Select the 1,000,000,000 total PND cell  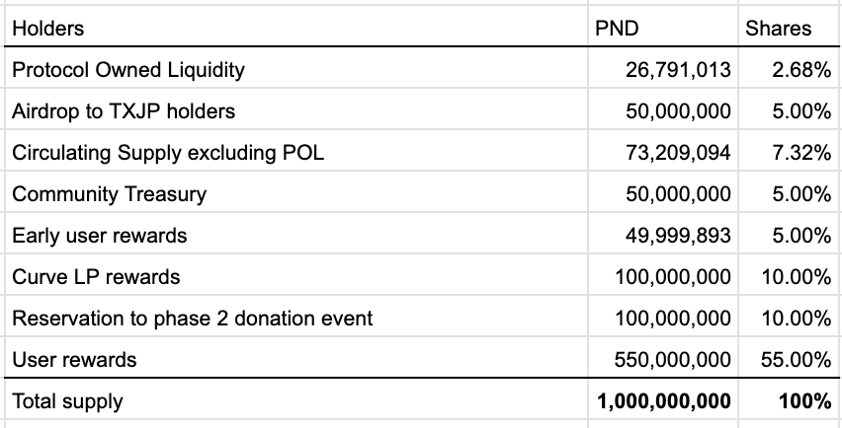(x=664, y=401)
